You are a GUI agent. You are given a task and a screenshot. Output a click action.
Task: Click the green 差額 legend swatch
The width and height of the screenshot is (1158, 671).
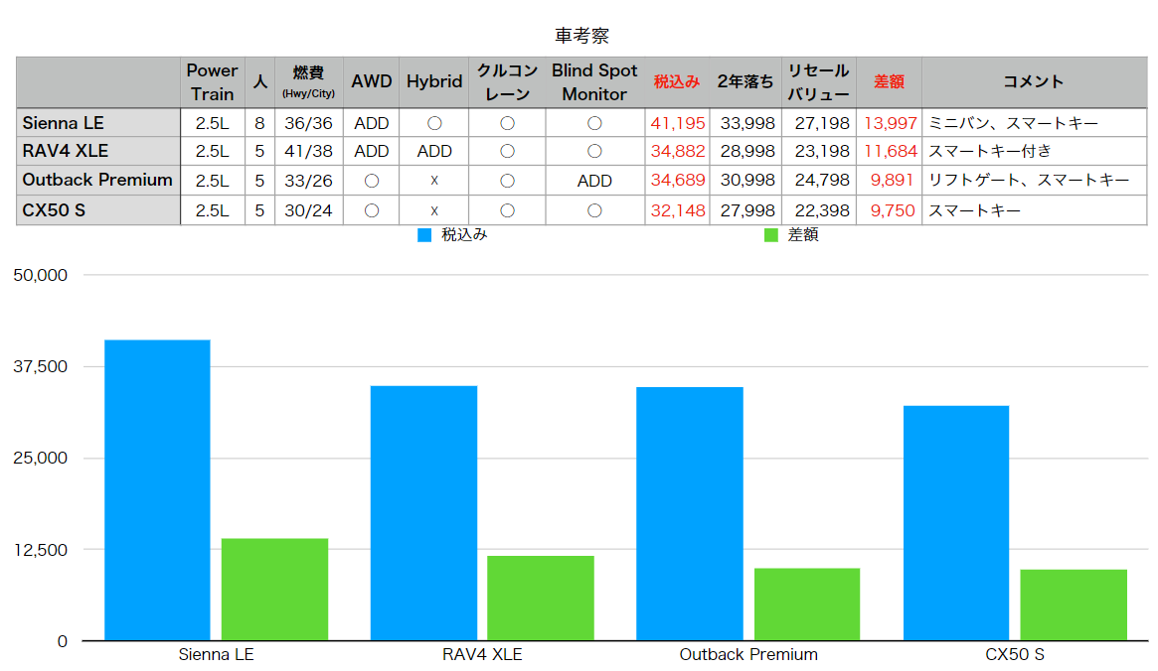(x=770, y=236)
